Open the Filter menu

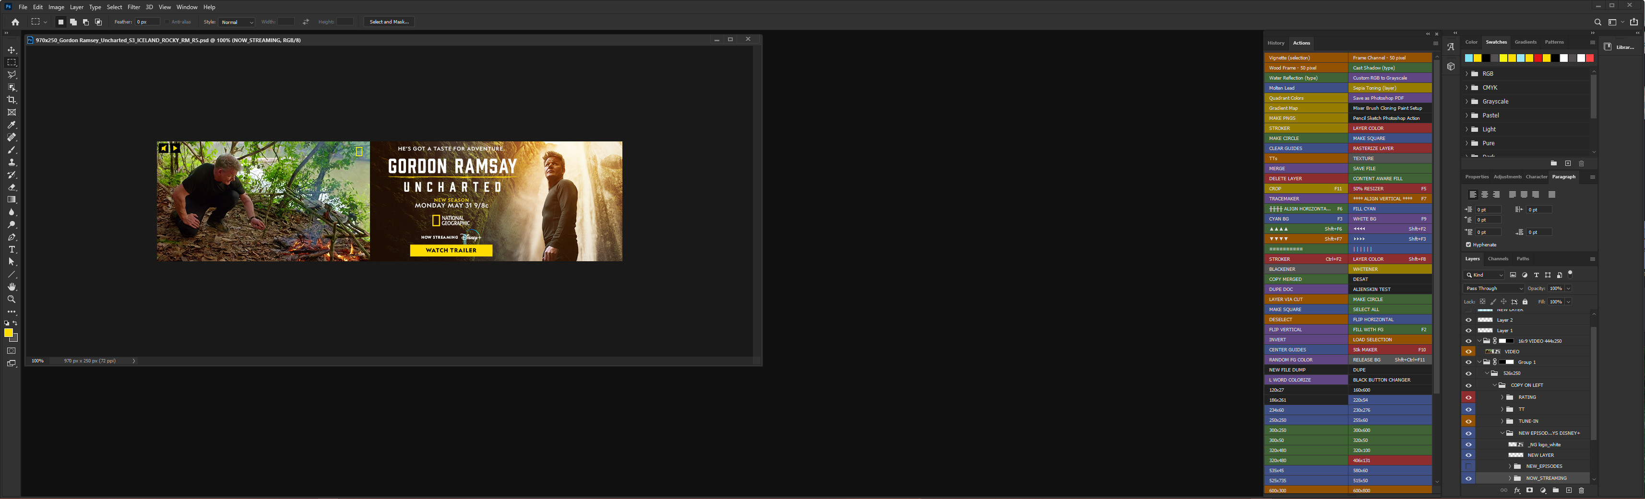pyautogui.click(x=133, y=7)
